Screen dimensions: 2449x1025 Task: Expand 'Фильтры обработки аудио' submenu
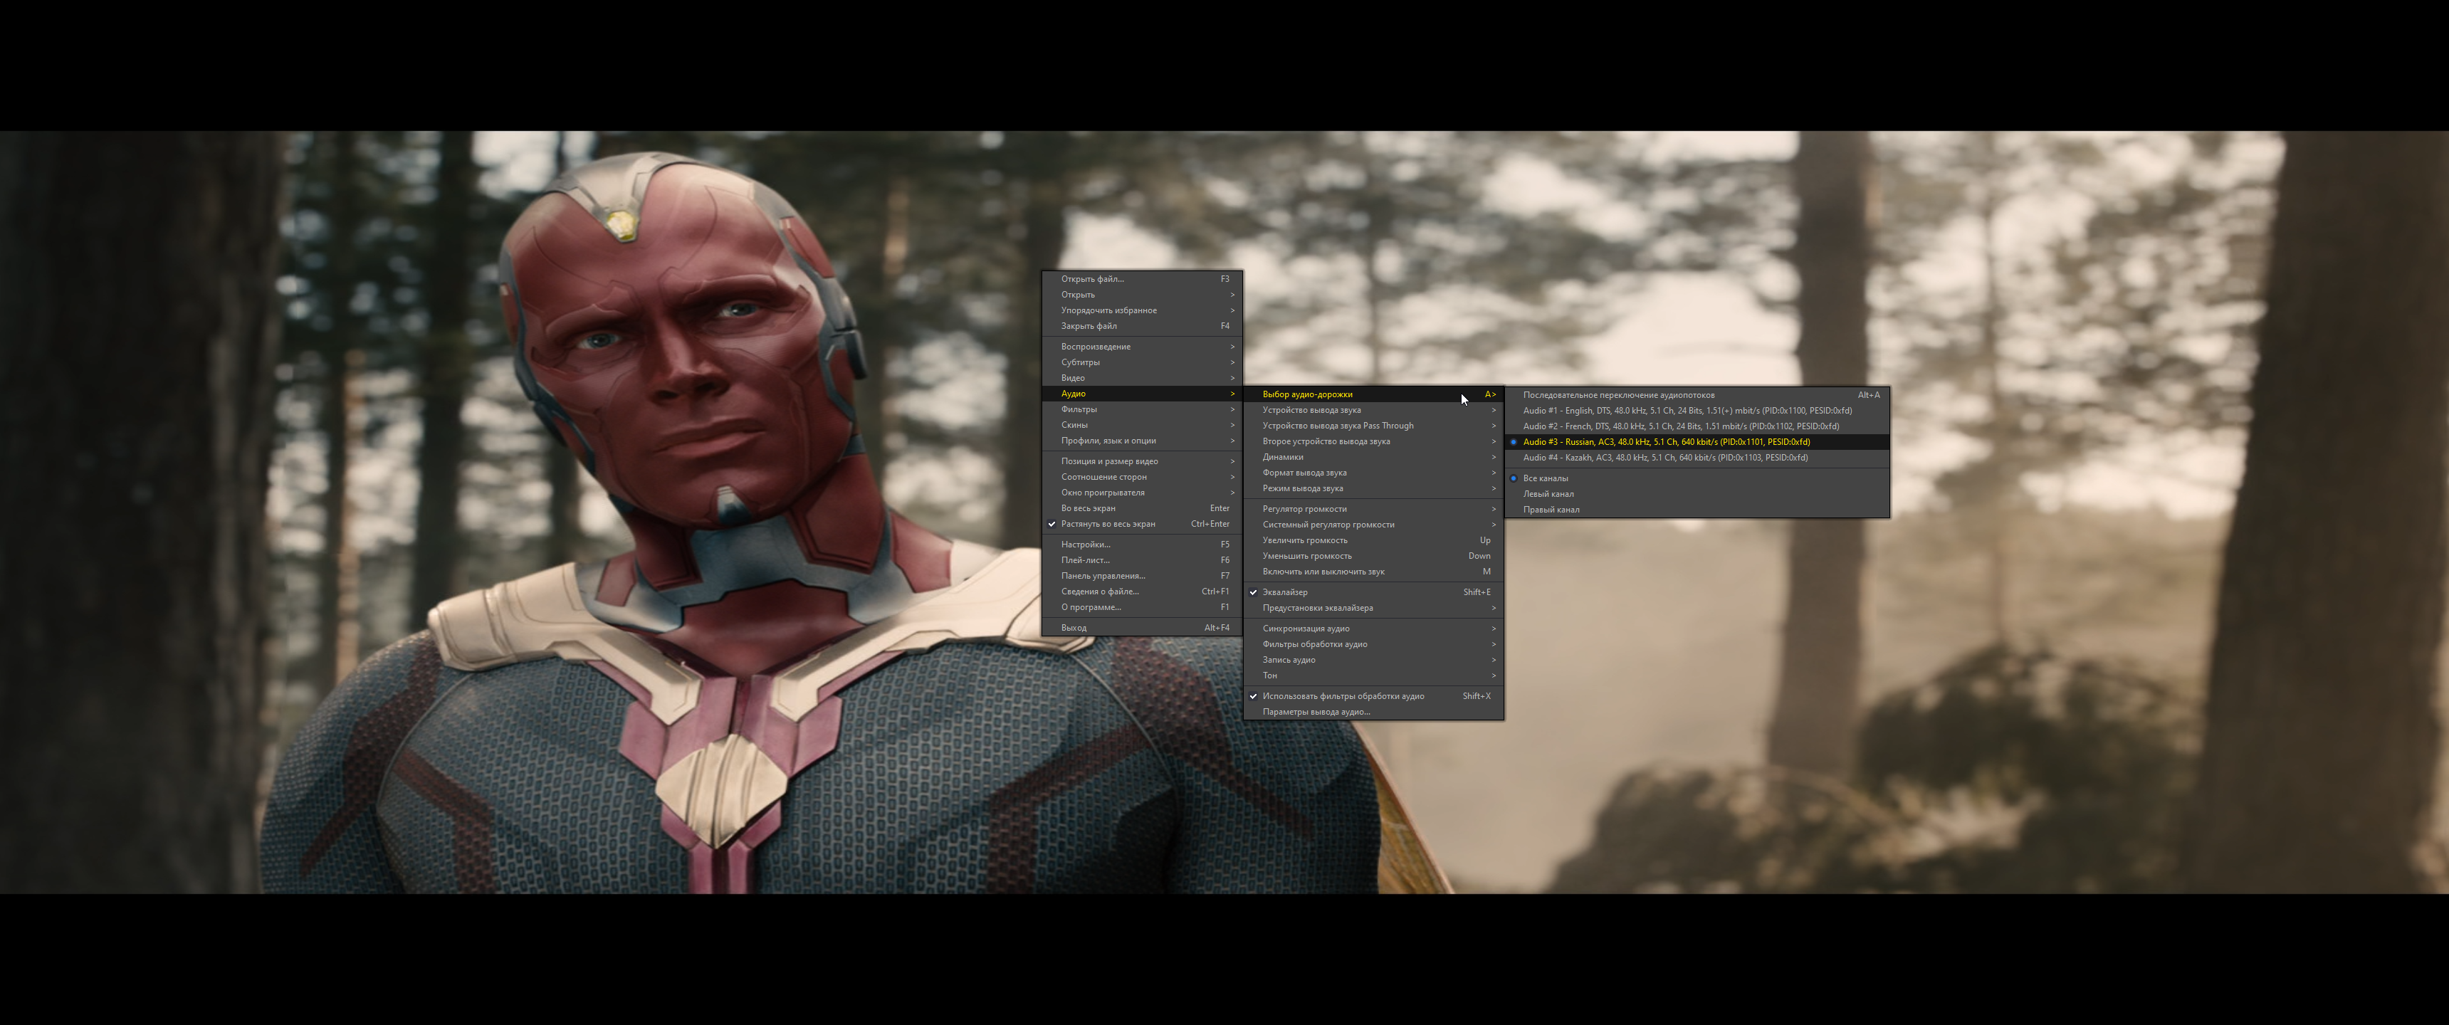pyautogui.click(x=1374, y=643)
